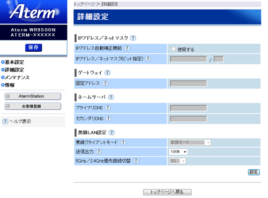This screenshot has height=198, width=268.
Task: Expand the メンテナンス menu
Action: point(15,77)
